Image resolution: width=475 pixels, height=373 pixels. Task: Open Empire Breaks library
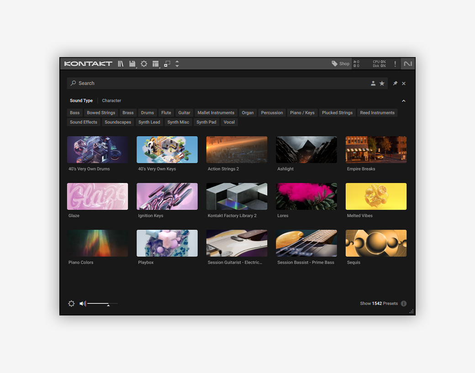[x=376, y=150]
